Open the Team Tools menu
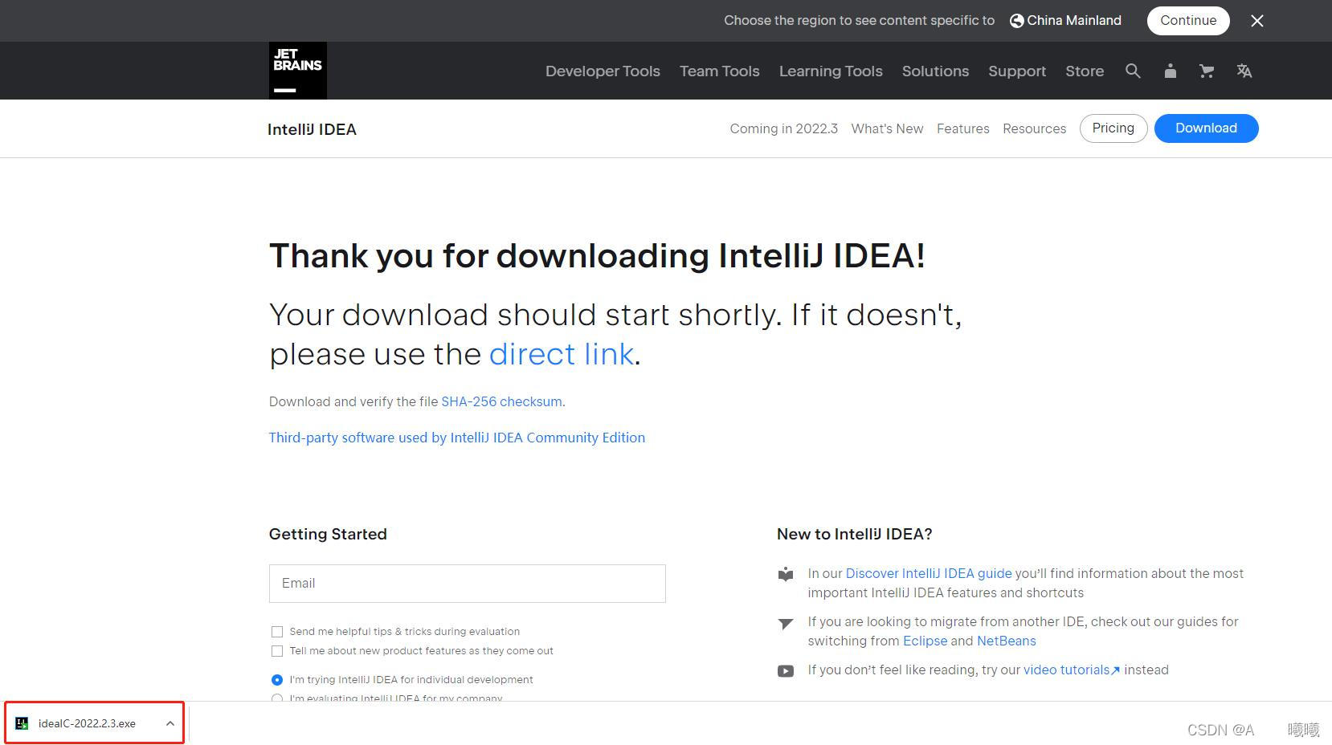 (x=720, y=71)
